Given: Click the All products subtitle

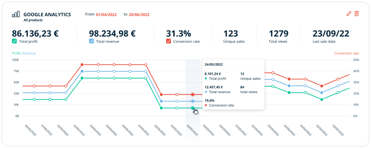Looking at the screenshot, I should point(34,20).
